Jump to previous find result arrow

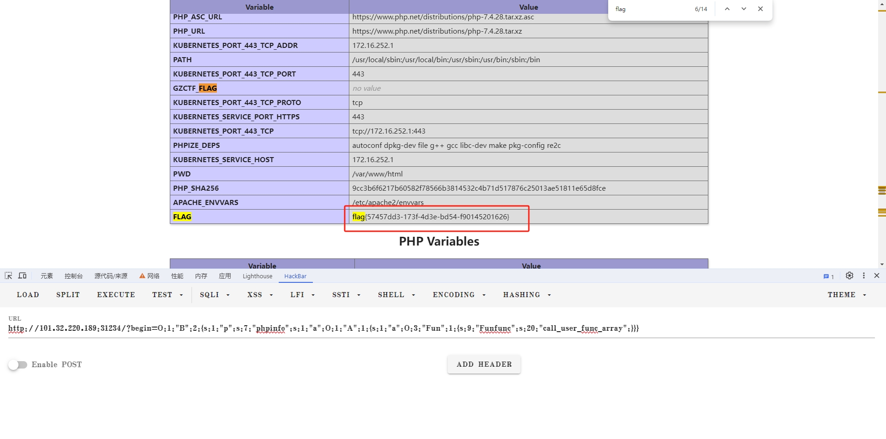(727, 8)
